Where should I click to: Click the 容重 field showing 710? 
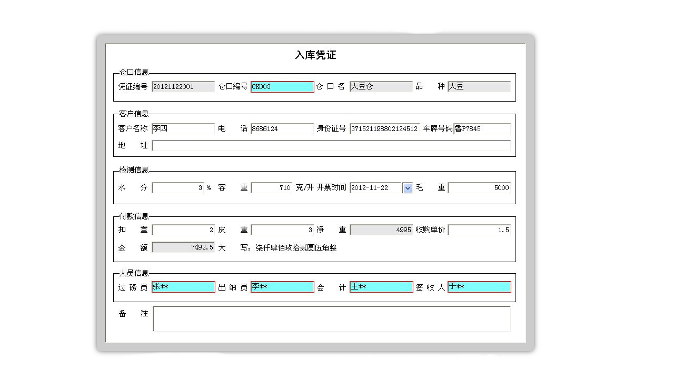point(272,188)
